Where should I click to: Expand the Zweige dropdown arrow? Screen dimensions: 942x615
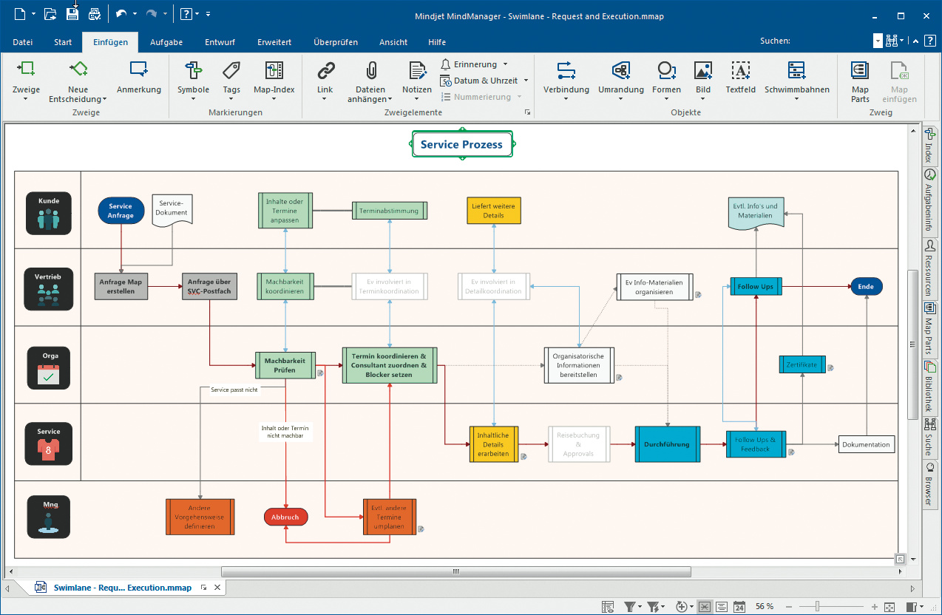tap(26, 99)
